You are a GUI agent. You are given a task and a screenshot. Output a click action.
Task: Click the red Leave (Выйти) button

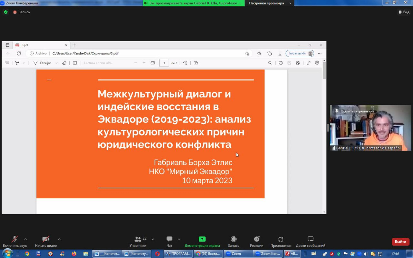[x=400, y=242]
